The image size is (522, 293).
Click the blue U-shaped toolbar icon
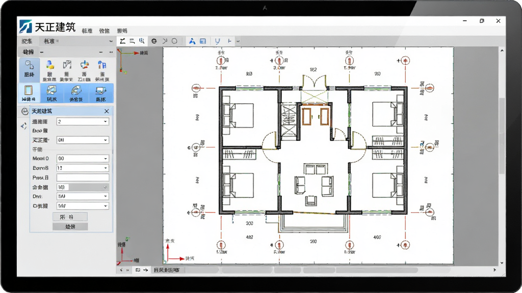[x=217, y=41]
